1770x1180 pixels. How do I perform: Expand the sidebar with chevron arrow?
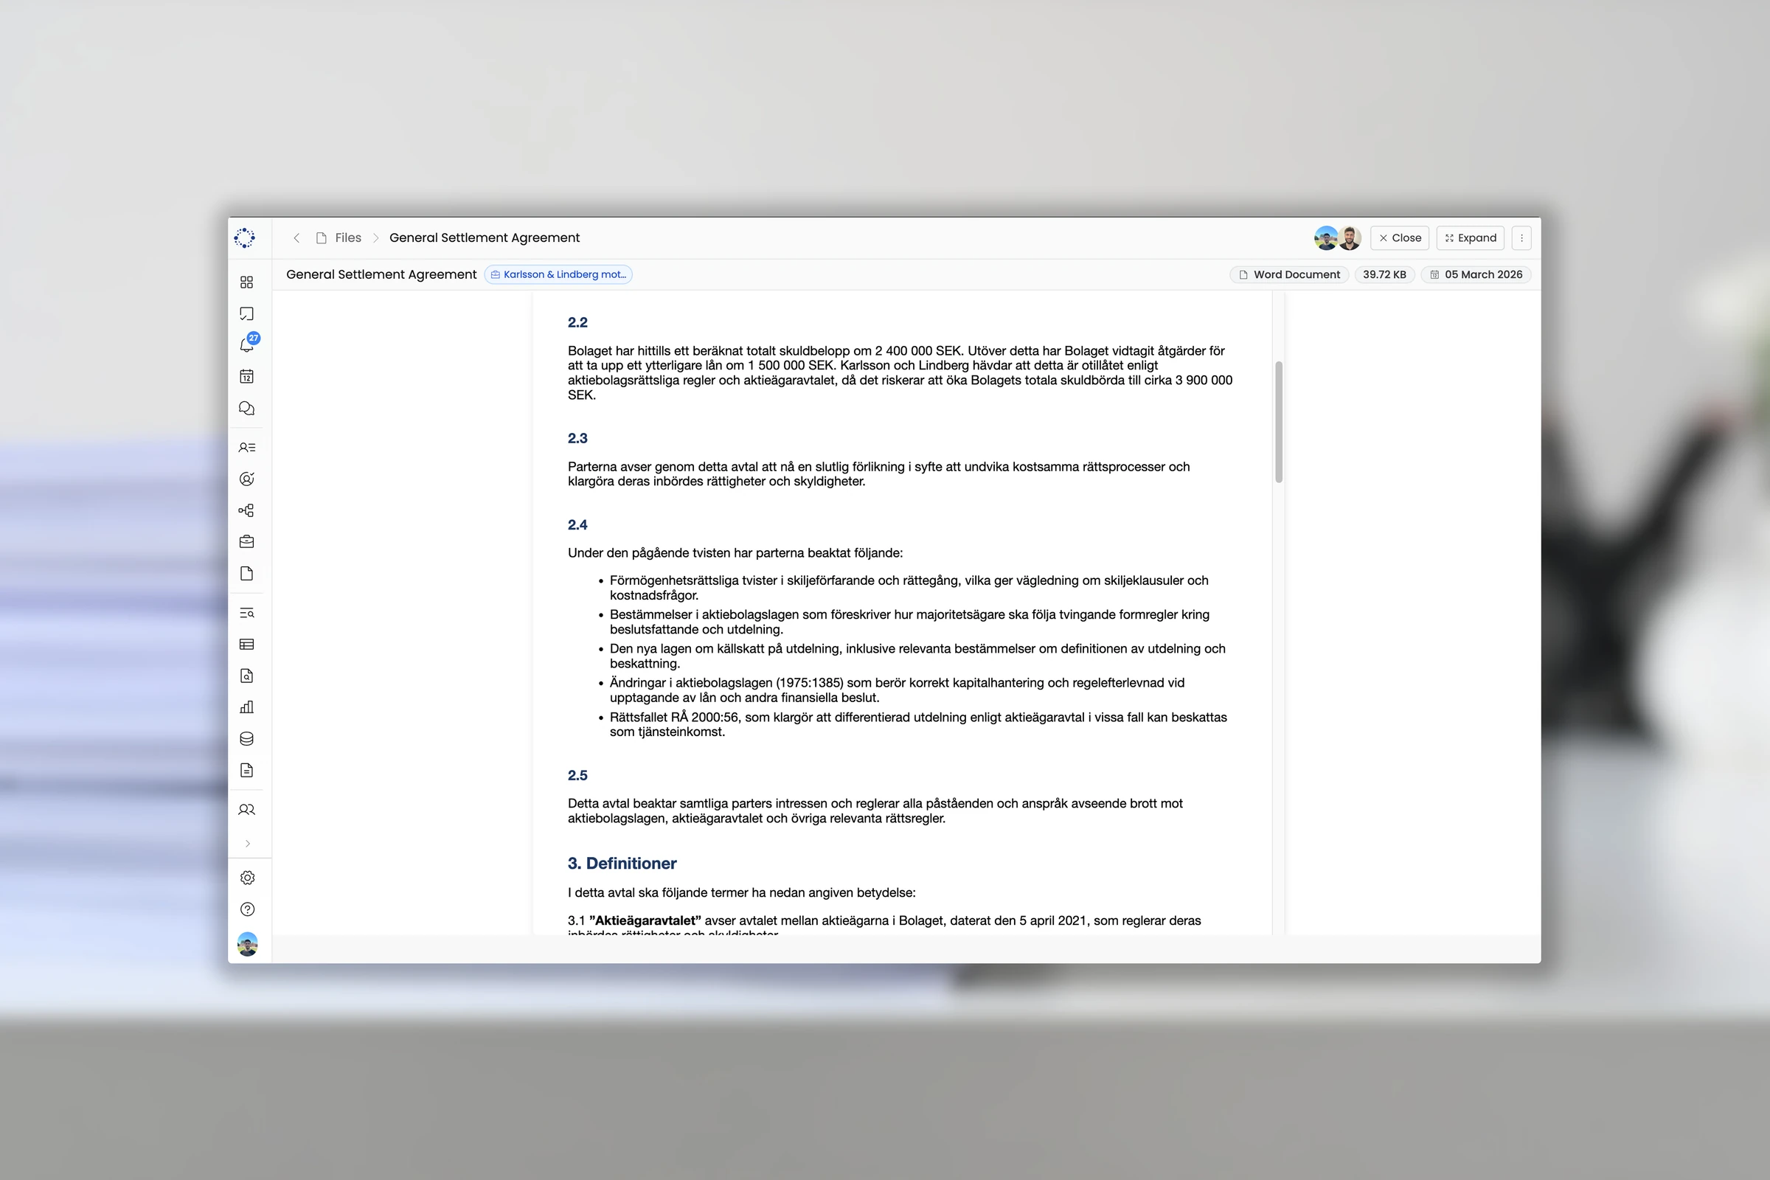(248, 844)
